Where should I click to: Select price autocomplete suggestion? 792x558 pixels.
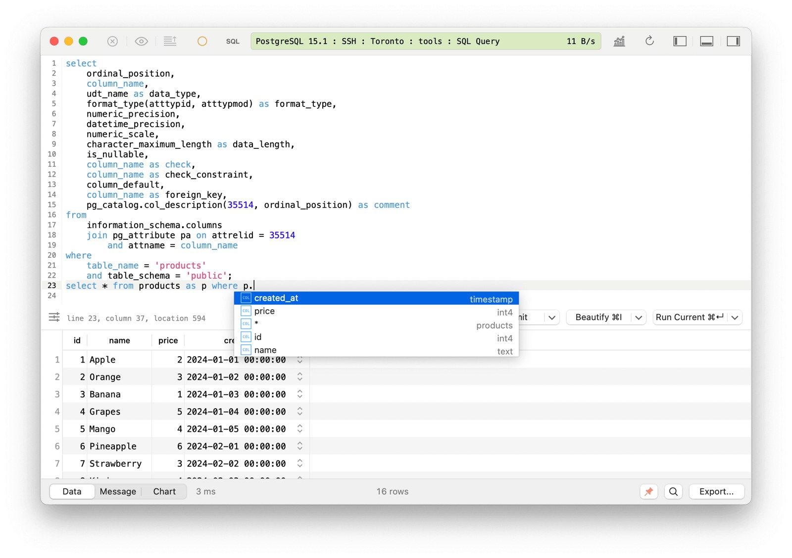point(376,311)
